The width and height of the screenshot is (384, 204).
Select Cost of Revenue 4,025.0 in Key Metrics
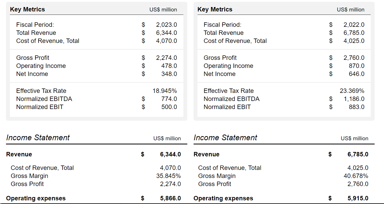point(354,41)
